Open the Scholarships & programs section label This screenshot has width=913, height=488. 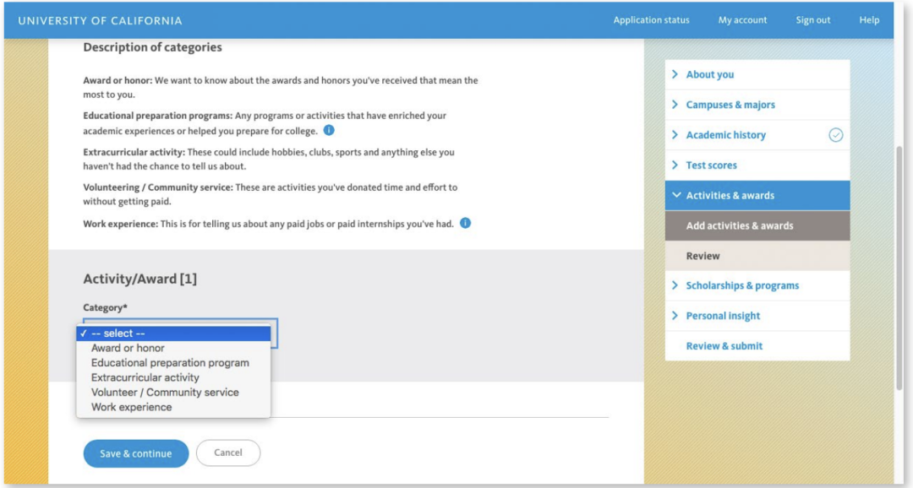[742, 285]
